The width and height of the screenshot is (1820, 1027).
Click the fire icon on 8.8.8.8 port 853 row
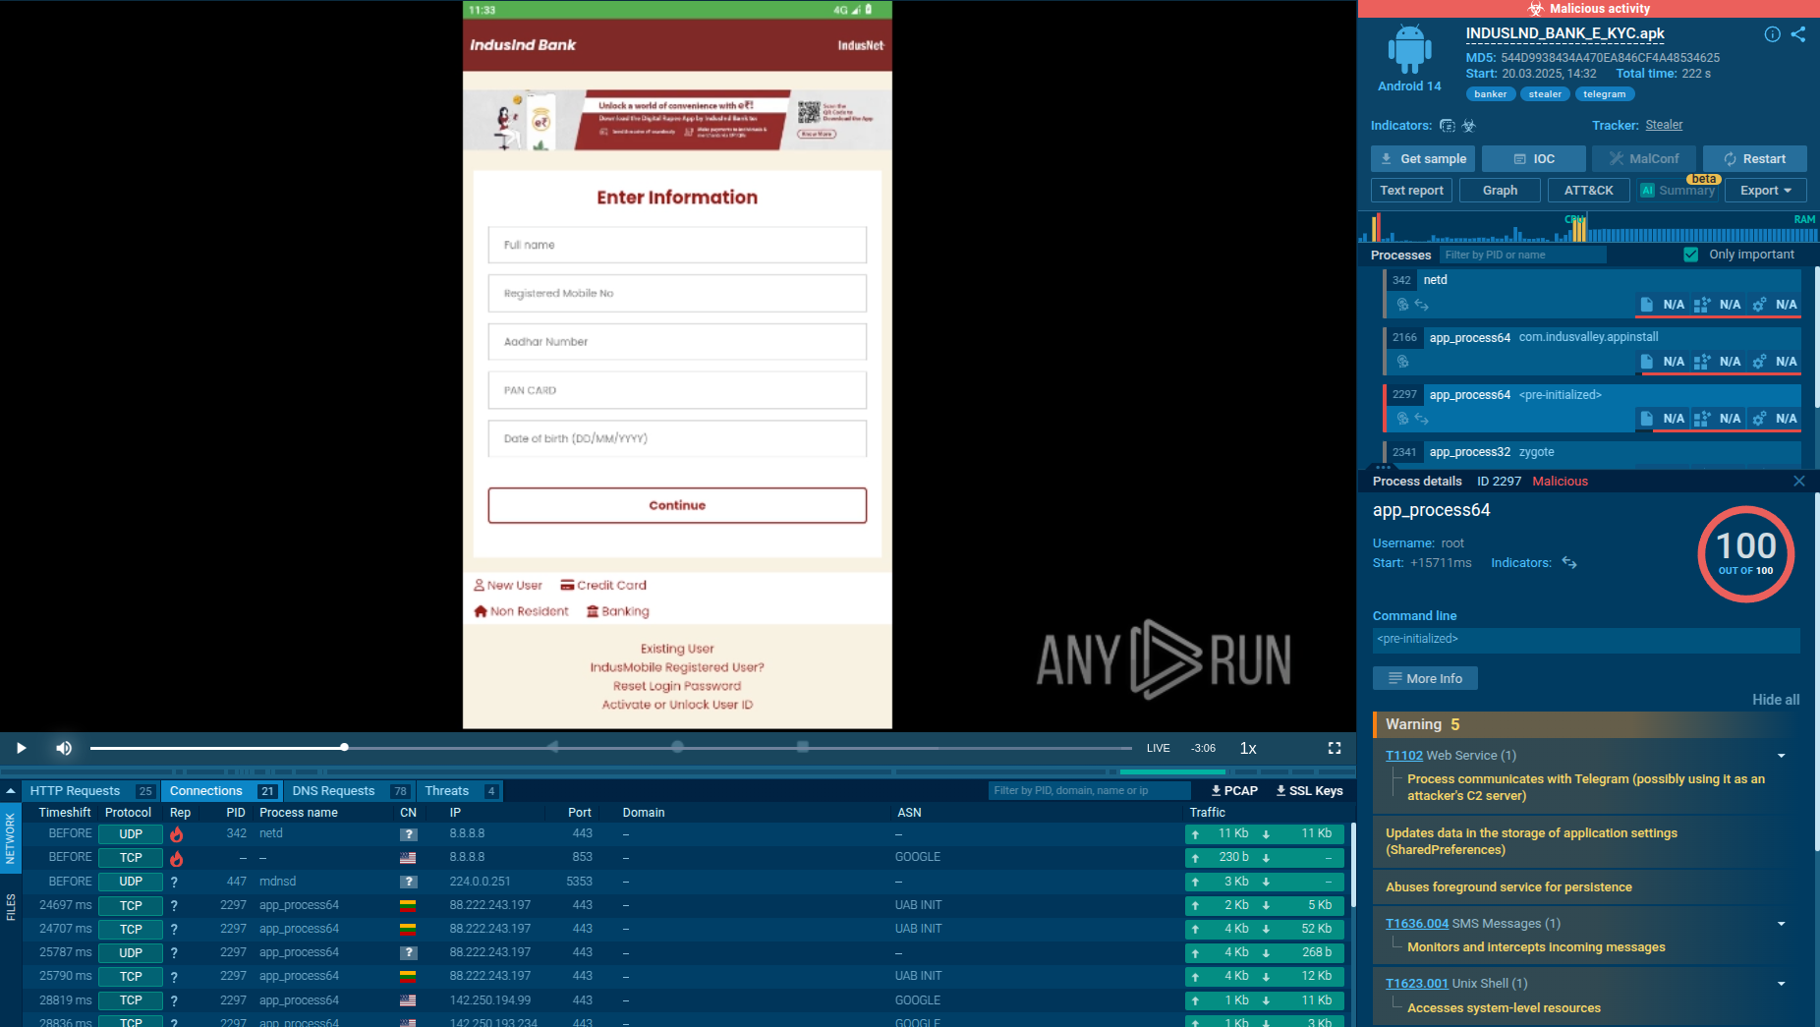pos(177,858)
